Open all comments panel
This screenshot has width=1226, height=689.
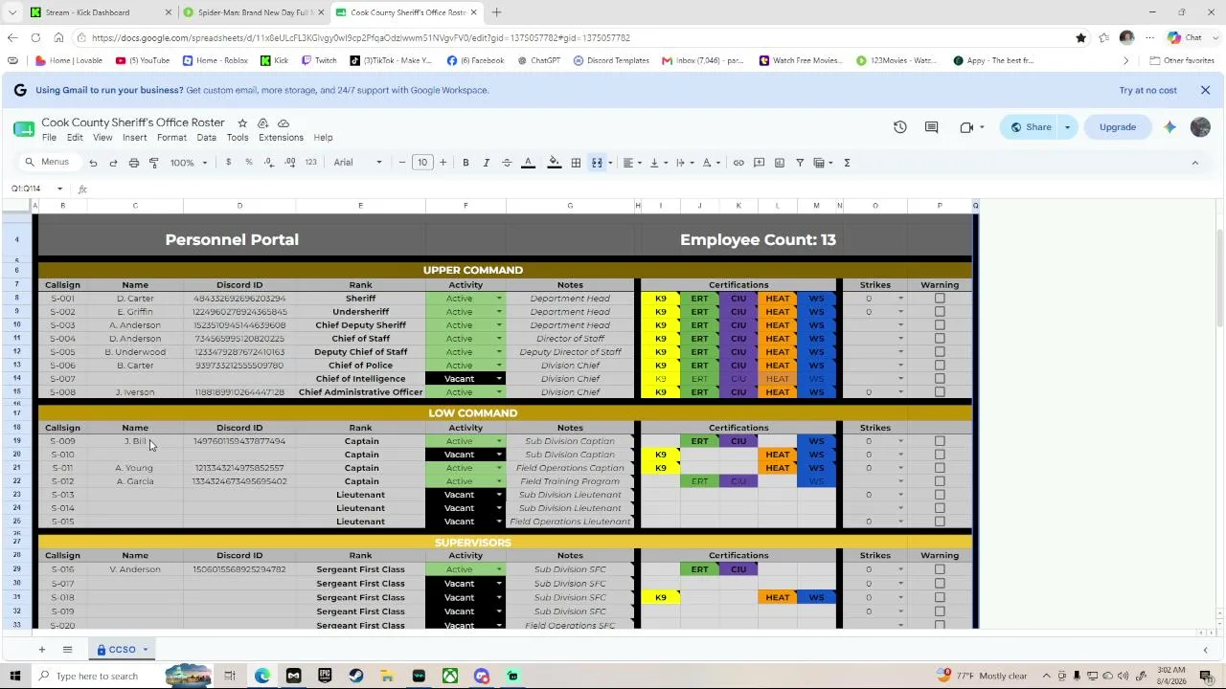point(931,127)
